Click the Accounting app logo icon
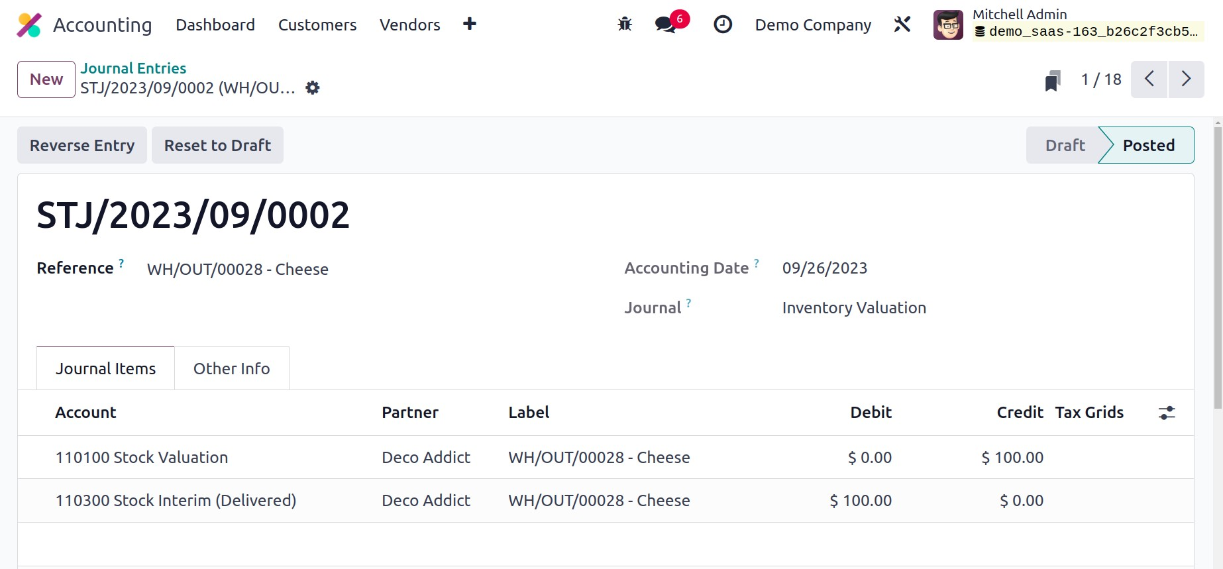Screen dimensions: 1223x569 [29, 25]
